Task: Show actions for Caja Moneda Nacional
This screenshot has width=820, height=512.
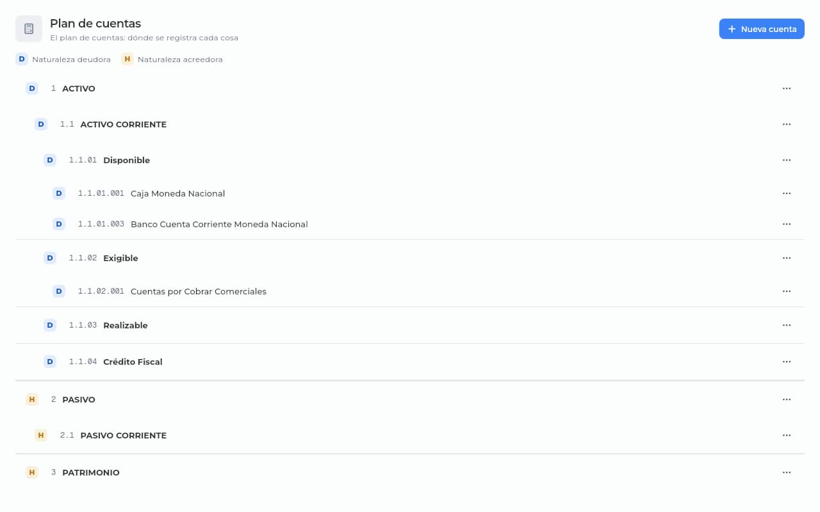Action: tap(787, 193)
